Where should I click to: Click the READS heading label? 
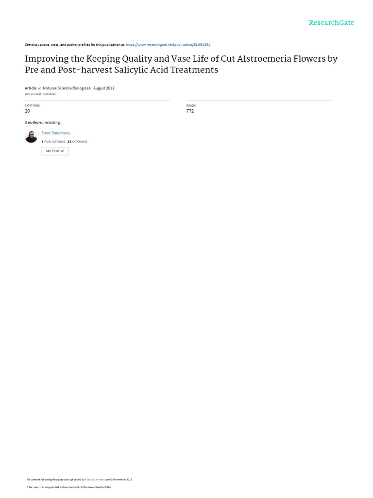tap(191, 106)
